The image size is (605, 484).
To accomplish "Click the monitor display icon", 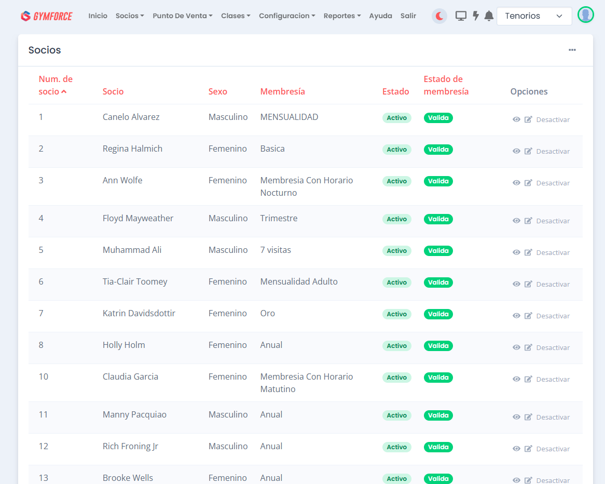I will (x=461, y=16).
